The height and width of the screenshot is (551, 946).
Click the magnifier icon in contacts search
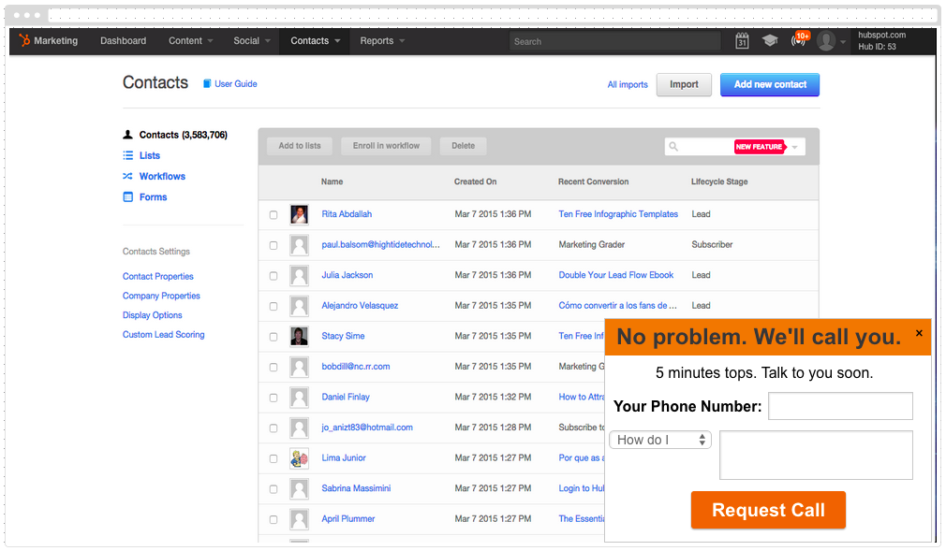pos(673,147)
